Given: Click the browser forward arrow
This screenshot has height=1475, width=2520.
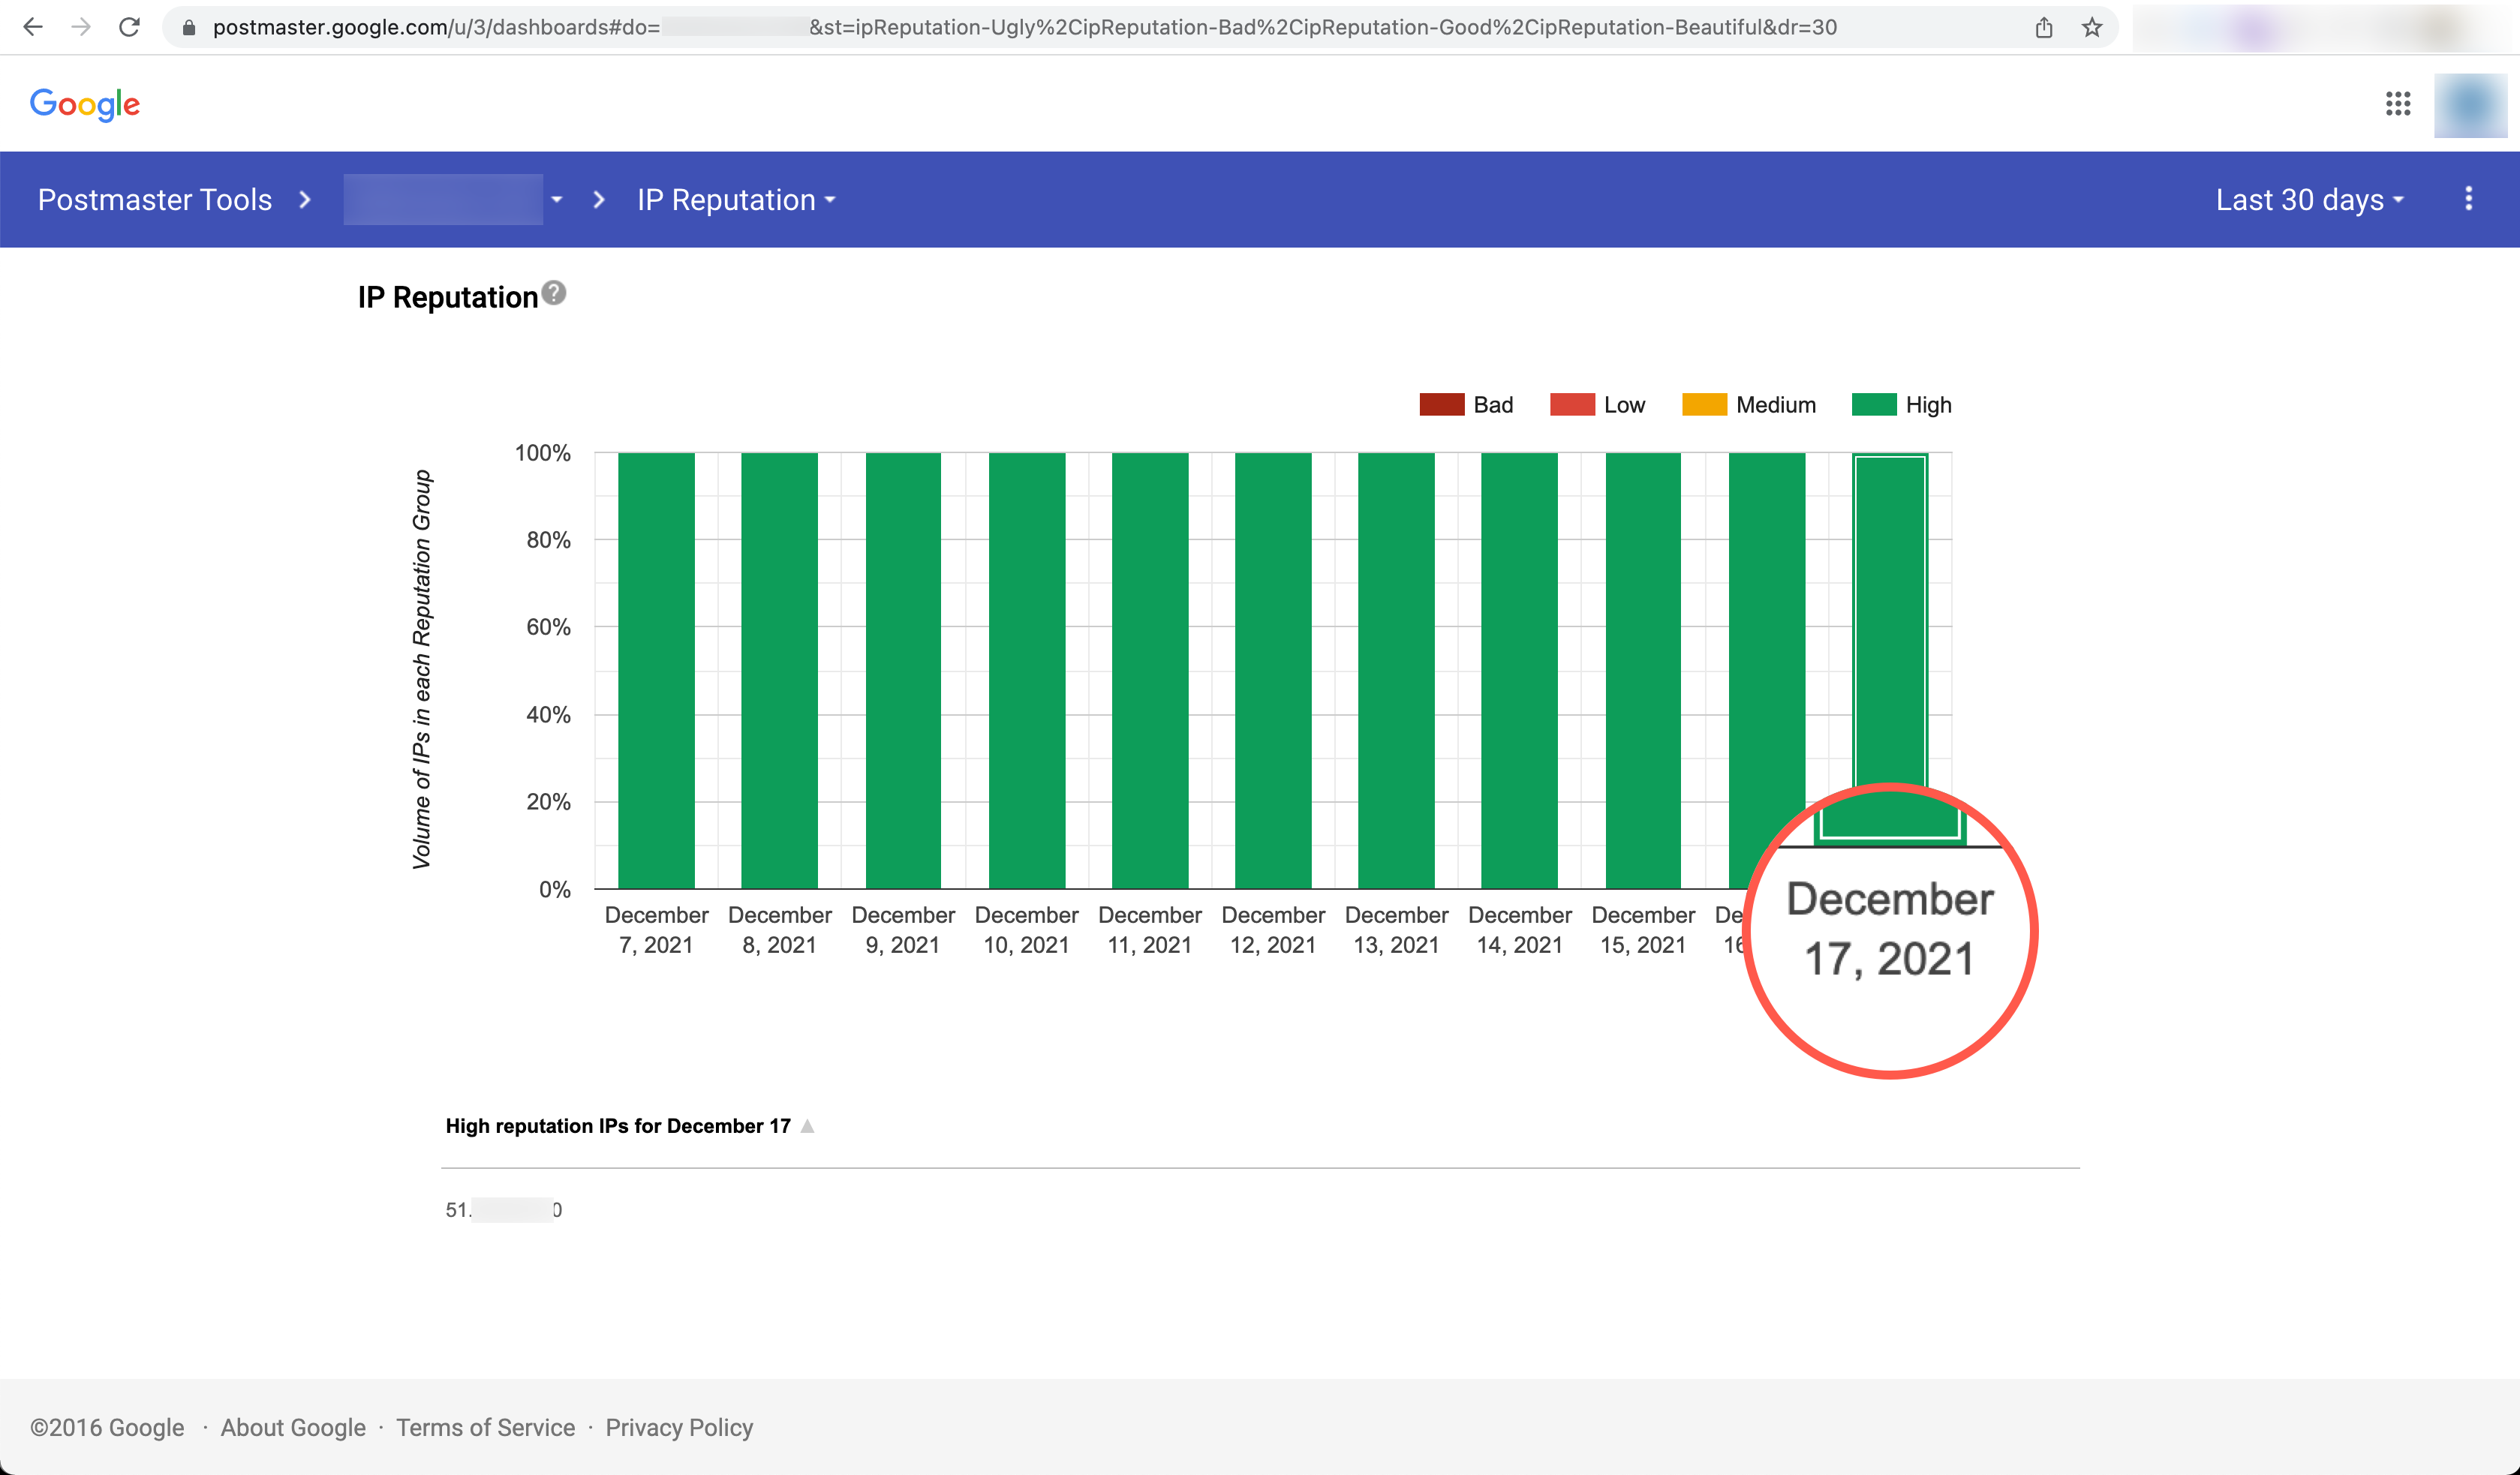Looking at the screenshot, I should click(81, 27).
